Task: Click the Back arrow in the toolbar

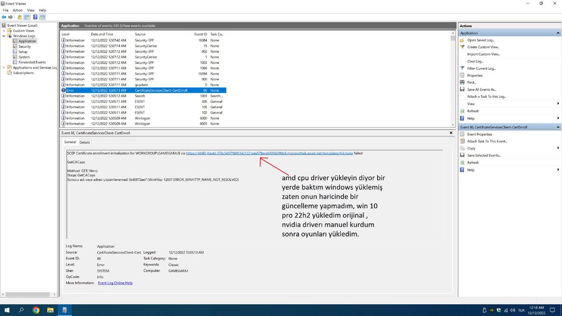Action: point(4,17)
